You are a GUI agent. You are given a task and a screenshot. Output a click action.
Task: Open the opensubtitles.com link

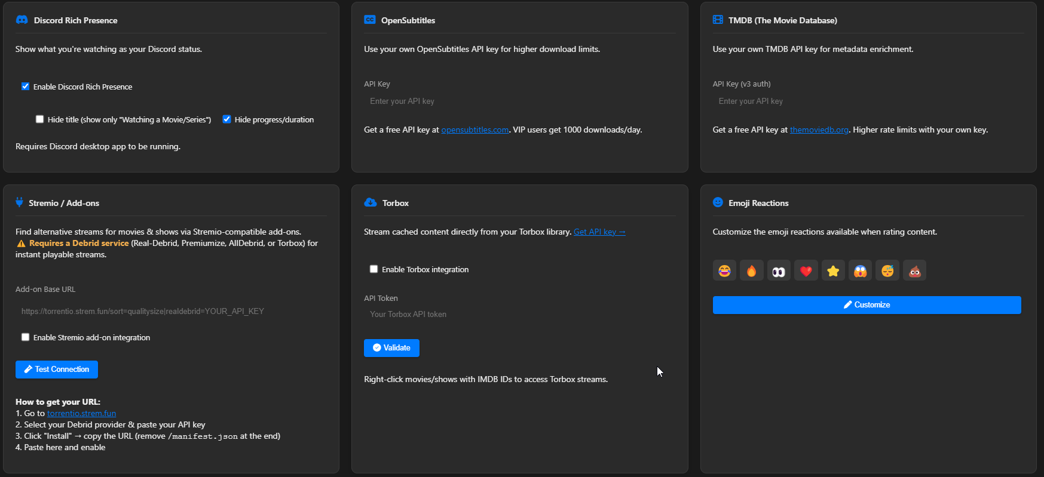(x=474, y=130)
